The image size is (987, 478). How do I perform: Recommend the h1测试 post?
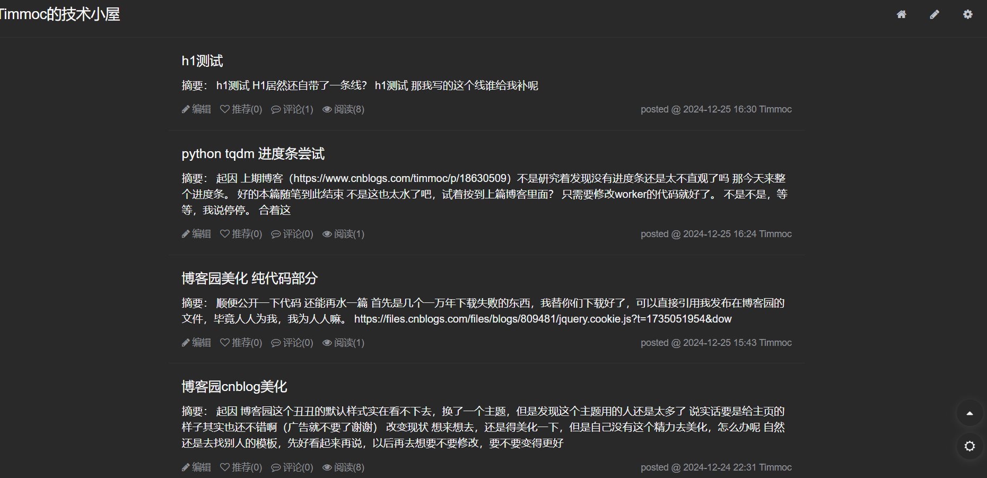point(241,109)
